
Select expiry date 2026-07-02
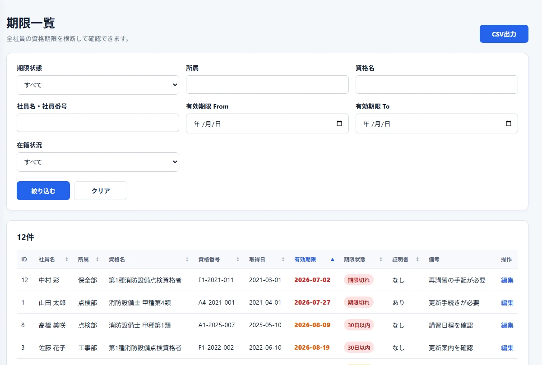(x=312, y=280)
